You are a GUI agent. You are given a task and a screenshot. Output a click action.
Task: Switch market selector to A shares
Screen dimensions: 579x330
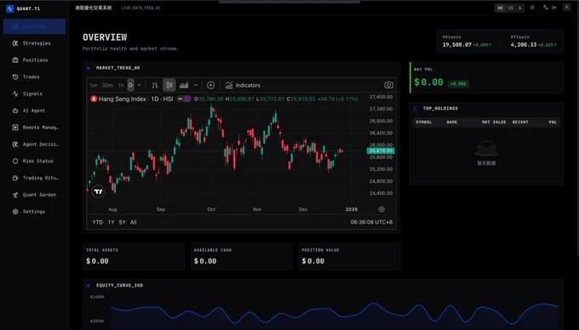point(519,8)
